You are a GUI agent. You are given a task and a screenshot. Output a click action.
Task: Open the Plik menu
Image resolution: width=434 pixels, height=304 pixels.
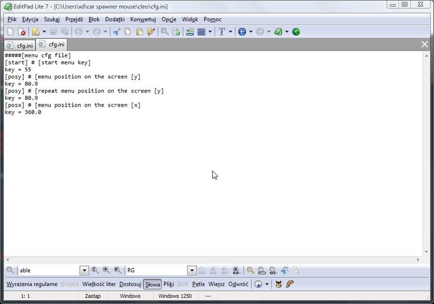(12, 19)
